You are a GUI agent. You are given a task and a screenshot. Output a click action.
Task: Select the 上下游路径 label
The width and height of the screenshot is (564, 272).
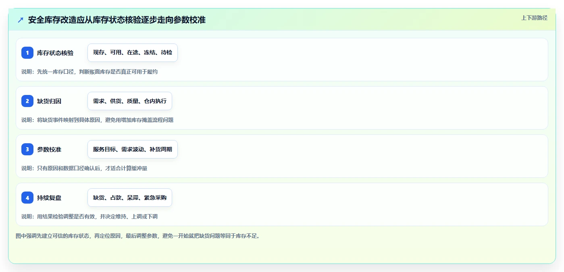click(534, 18)
